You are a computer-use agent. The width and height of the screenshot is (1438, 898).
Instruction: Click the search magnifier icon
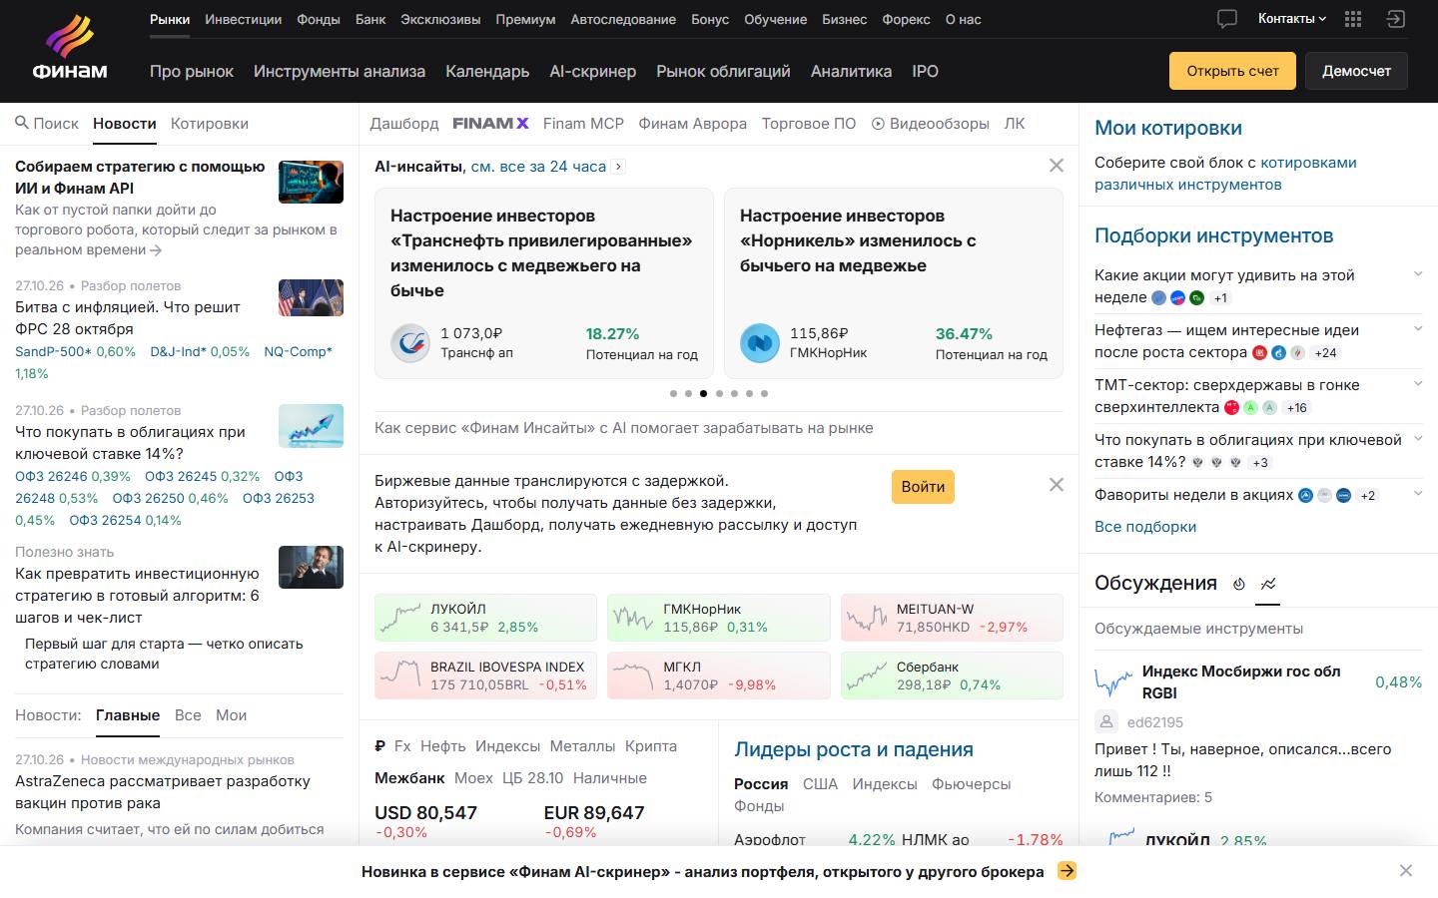click(x=22, y=123)
